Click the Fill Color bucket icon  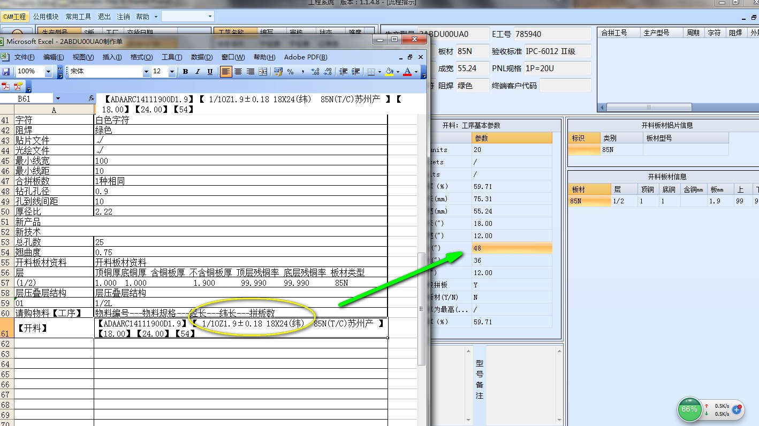(x=390, y=72)
